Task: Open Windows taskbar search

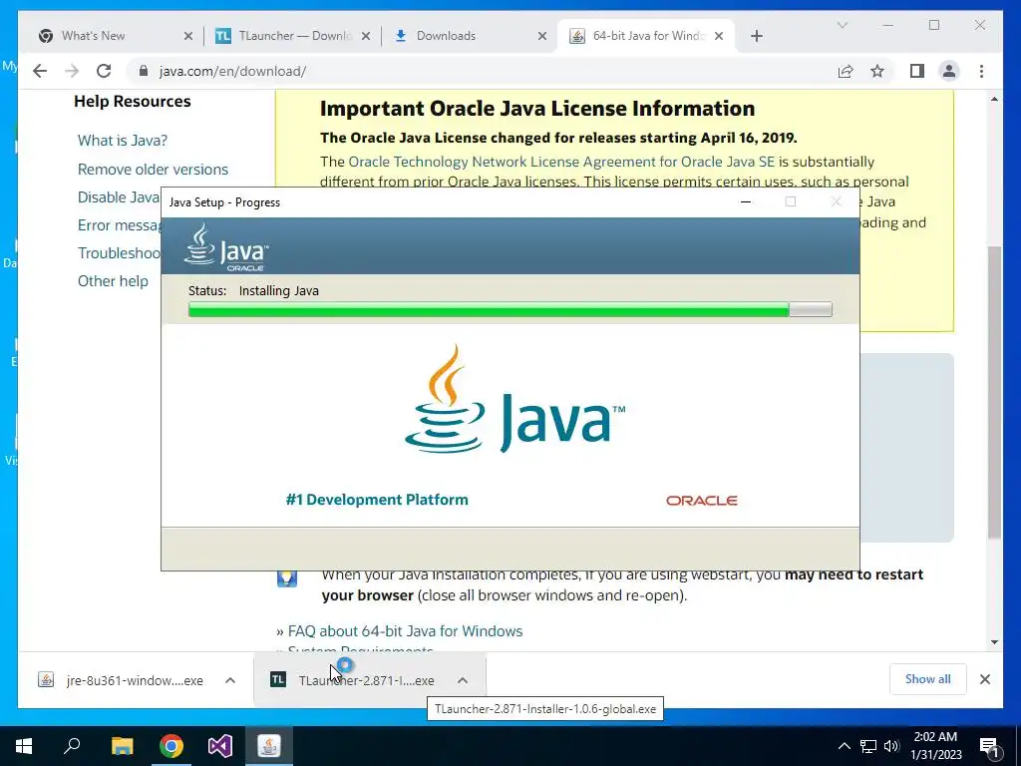Action: click(72, 746)
